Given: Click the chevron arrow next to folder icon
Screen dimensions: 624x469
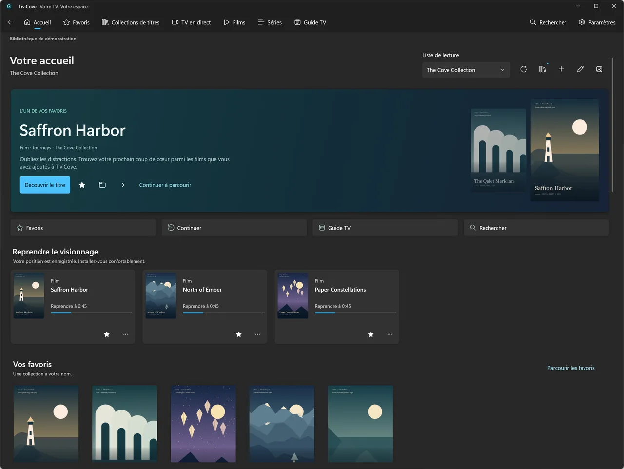Looking at the screenshot, I should coord(123,185).
